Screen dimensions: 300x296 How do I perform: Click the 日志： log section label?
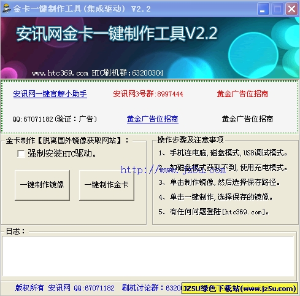15,232
